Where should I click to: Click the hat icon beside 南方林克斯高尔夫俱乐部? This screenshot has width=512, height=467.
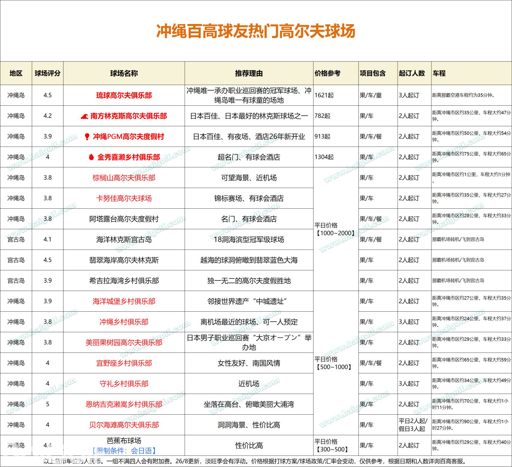[x=84, y=116]
